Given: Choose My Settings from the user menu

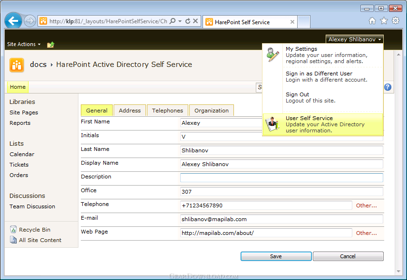Looking at the screenshot, I should coord(323,55).
